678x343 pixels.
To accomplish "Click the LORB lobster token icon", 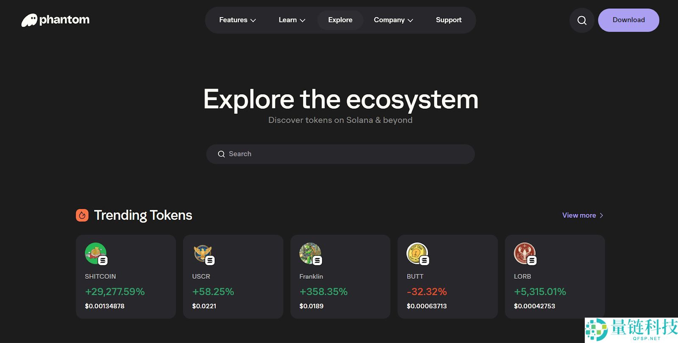I will click(x=525, y=253).
